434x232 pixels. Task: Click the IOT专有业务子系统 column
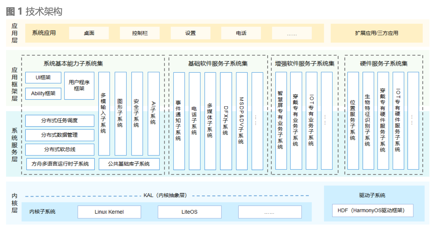311,121
